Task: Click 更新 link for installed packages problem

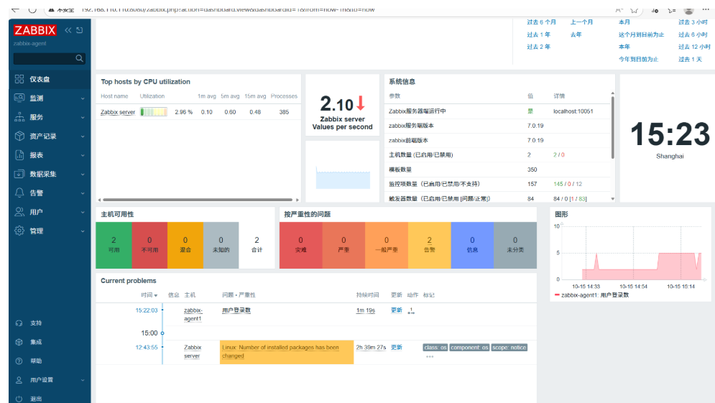Action: [396, 348]
